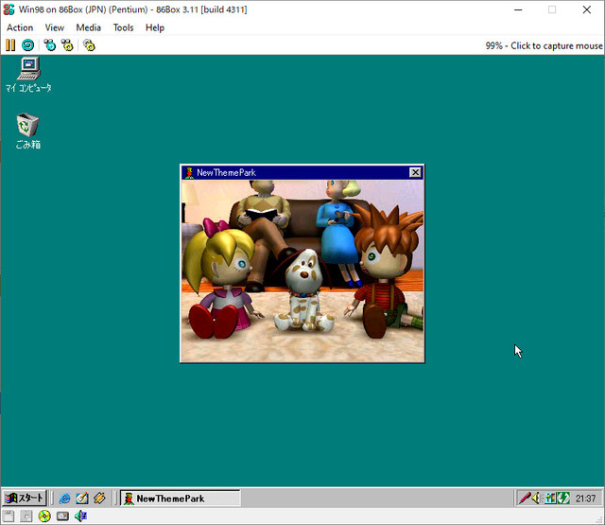
Task: Click "99% - Click to capture mouse" text
Action: pos(544,45)
